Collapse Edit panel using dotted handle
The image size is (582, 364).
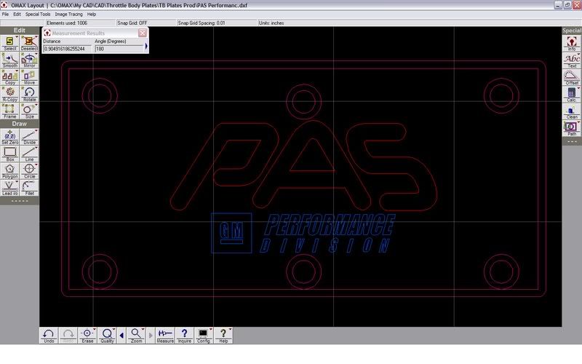click(x=20, y=200)
